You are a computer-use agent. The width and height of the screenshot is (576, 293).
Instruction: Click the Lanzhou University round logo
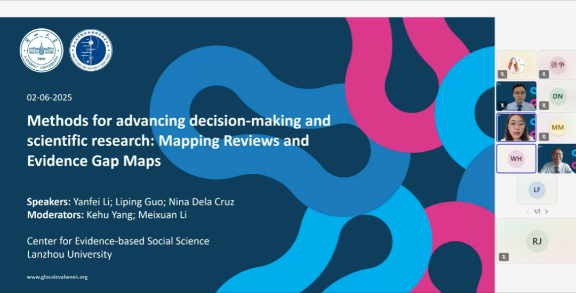[x=42, y=50]
